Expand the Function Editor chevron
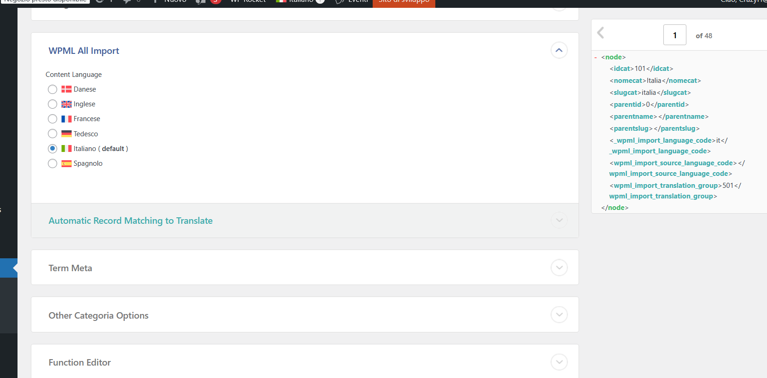Image resolution: width=767 pixels, height=378 pixels. pyautogui.click(x=559, y=362)
